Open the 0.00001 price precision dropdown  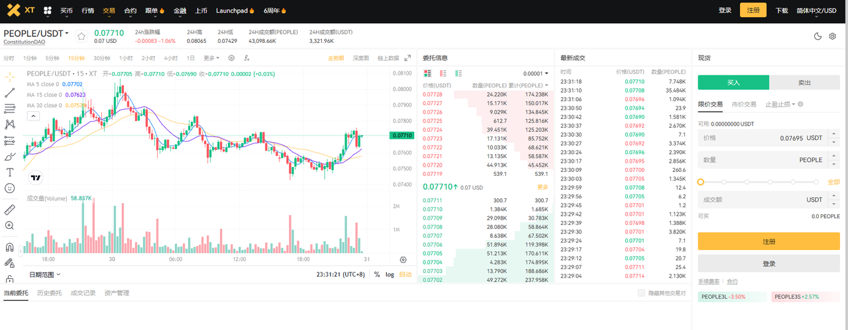coord(535,73)
